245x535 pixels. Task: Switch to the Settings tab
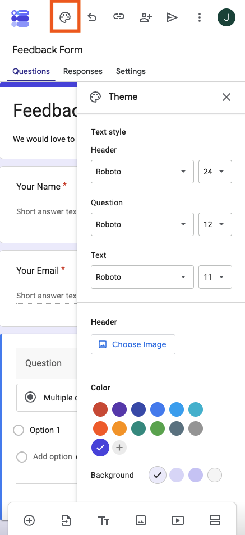coord(131,71)
